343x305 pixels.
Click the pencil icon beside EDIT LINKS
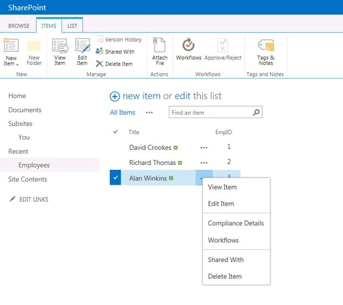13,199
